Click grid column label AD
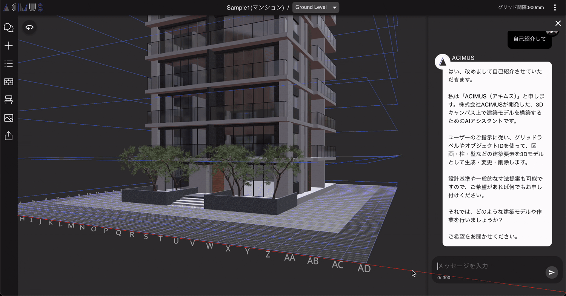This screenshot has height=296, width=566. click(x=364, y=268)
